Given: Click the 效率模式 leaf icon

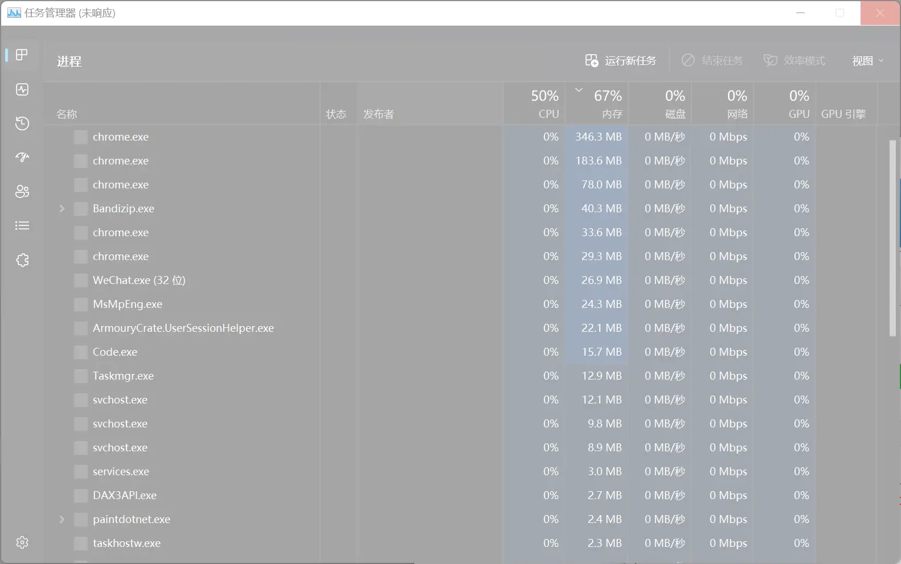Looking at the screenshot, I should coord(770,60).
